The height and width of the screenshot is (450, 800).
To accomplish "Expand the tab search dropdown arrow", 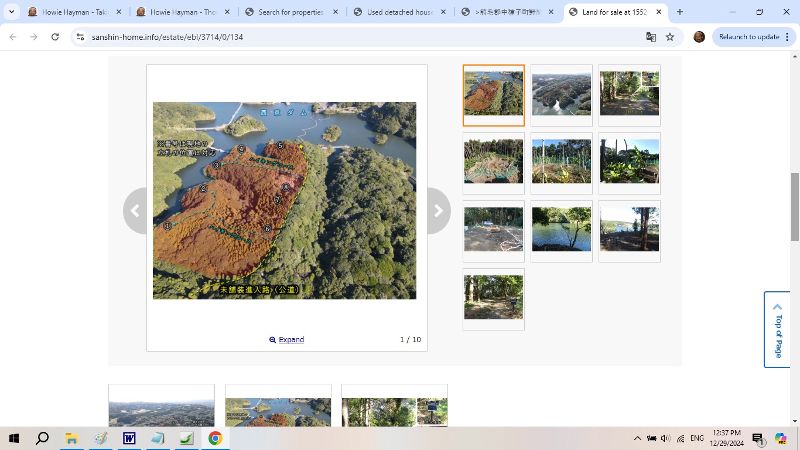I will click(12, 12).
